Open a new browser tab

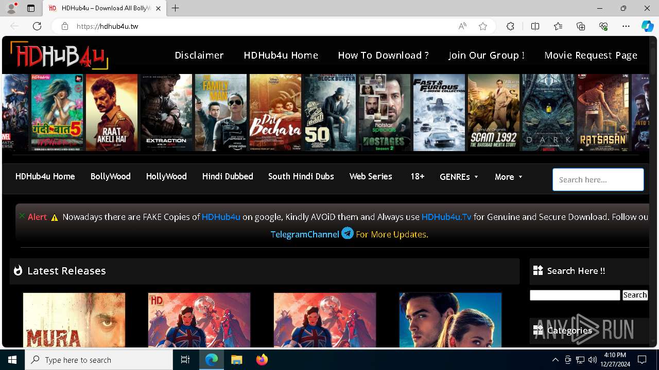[176, 8]
